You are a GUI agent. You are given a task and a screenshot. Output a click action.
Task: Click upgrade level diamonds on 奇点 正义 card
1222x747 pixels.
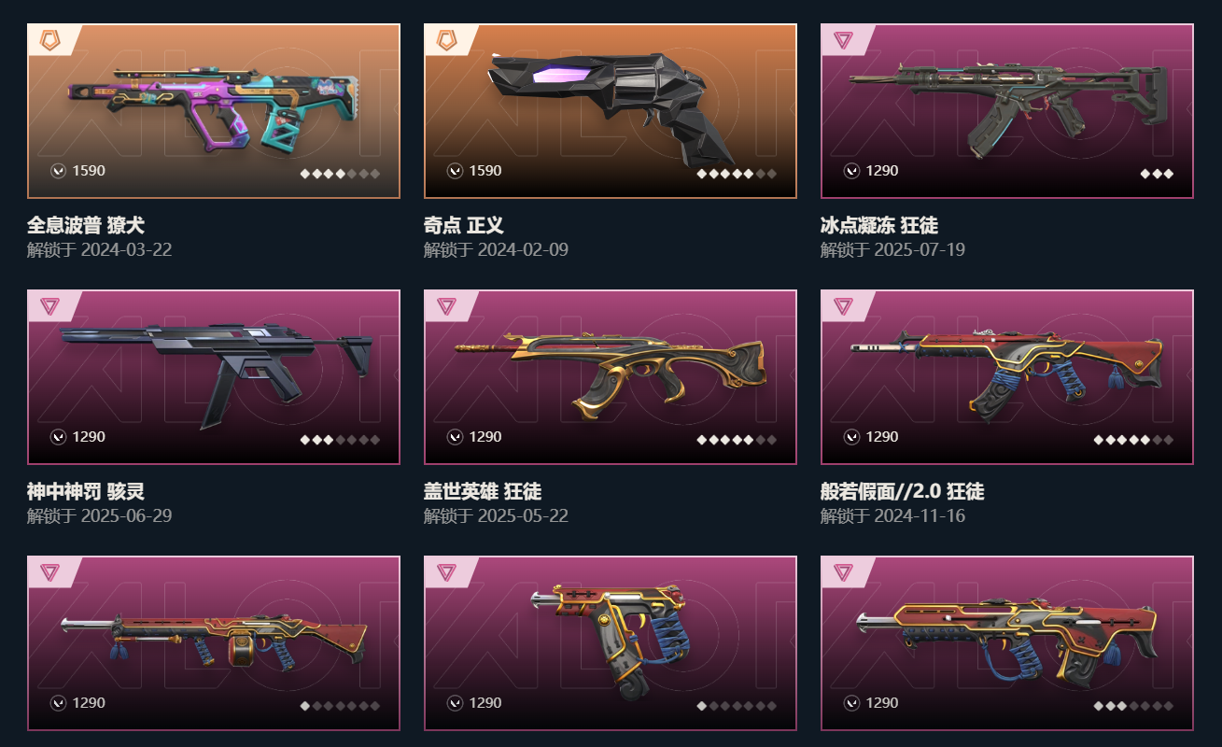tap(737, 174)
